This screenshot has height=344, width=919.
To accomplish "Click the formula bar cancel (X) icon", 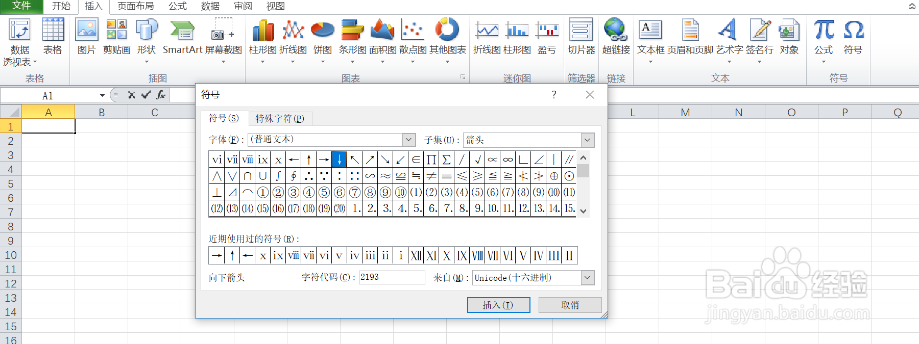I will point(131,95).
